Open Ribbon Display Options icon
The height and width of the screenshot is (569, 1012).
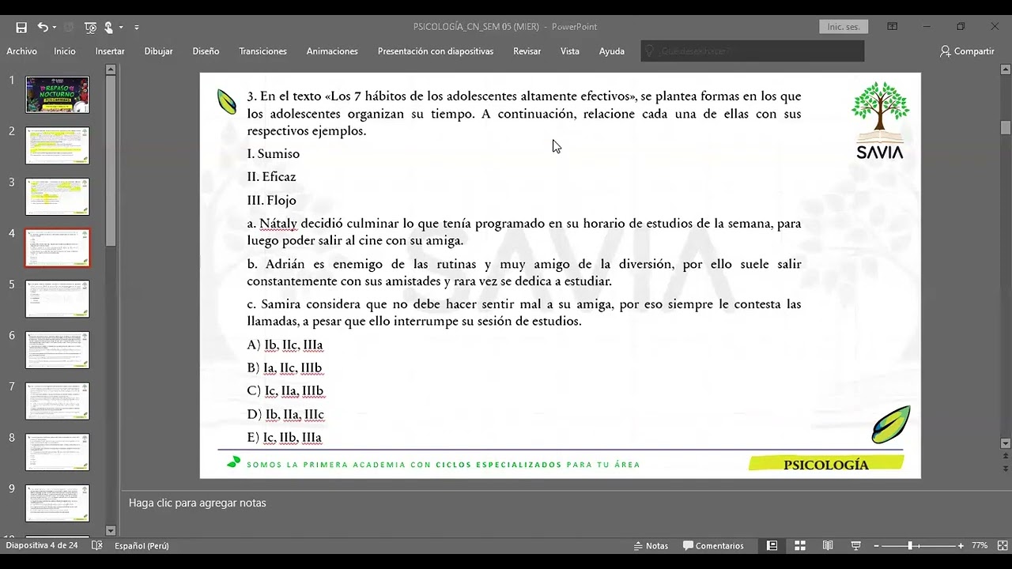[x=893, y=27]
